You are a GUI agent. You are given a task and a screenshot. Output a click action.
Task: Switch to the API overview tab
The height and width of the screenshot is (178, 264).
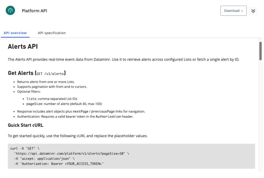point(15,33)
